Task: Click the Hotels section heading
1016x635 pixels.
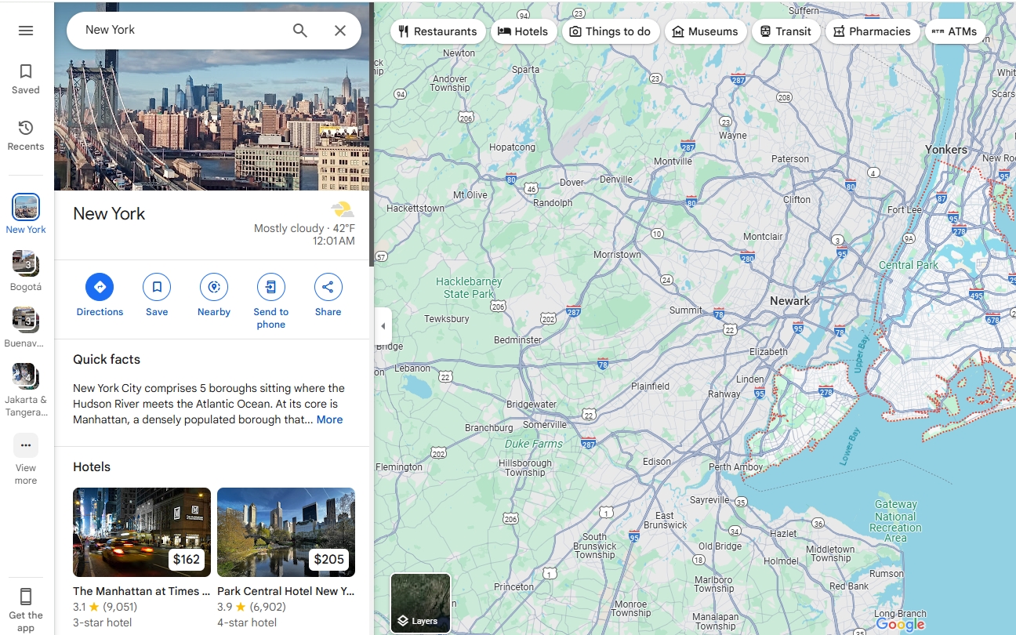Action: pyautogui.click(x=92, y=467)
